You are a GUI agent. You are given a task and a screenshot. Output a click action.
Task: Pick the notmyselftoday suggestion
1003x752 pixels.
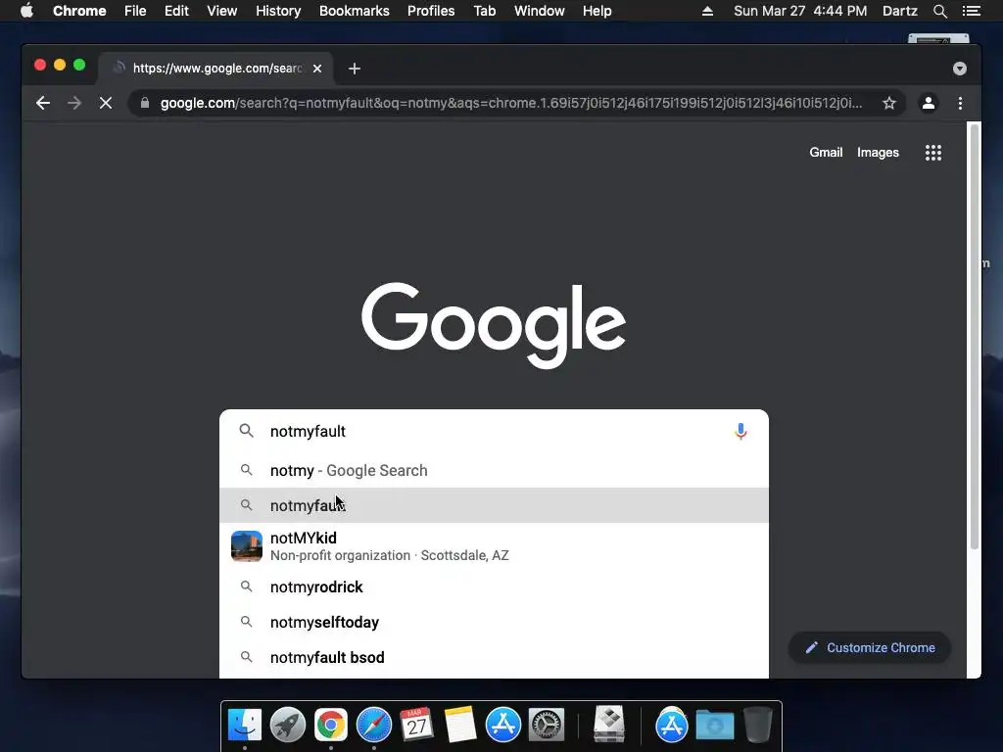[494, 622]
